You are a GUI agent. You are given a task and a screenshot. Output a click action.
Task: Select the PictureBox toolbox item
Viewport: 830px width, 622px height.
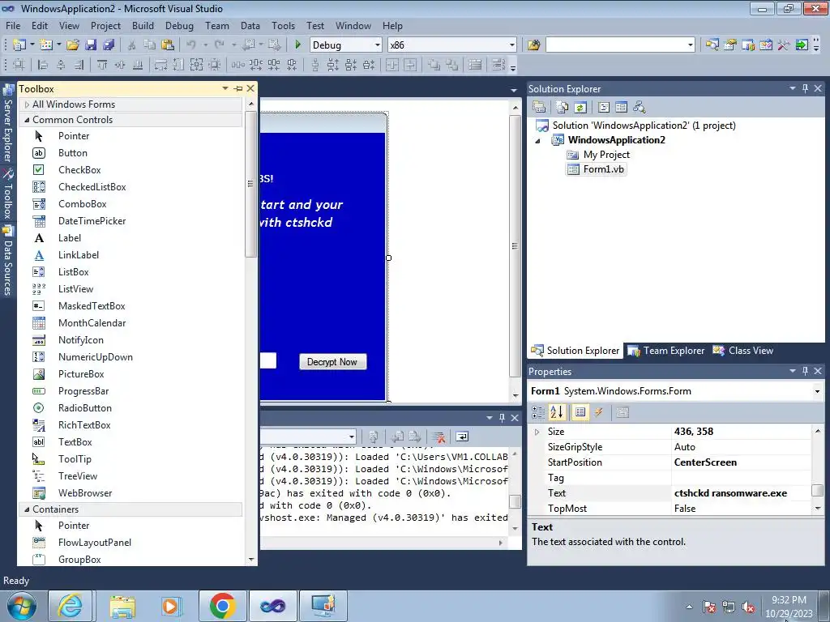click(x=81, y=374)
